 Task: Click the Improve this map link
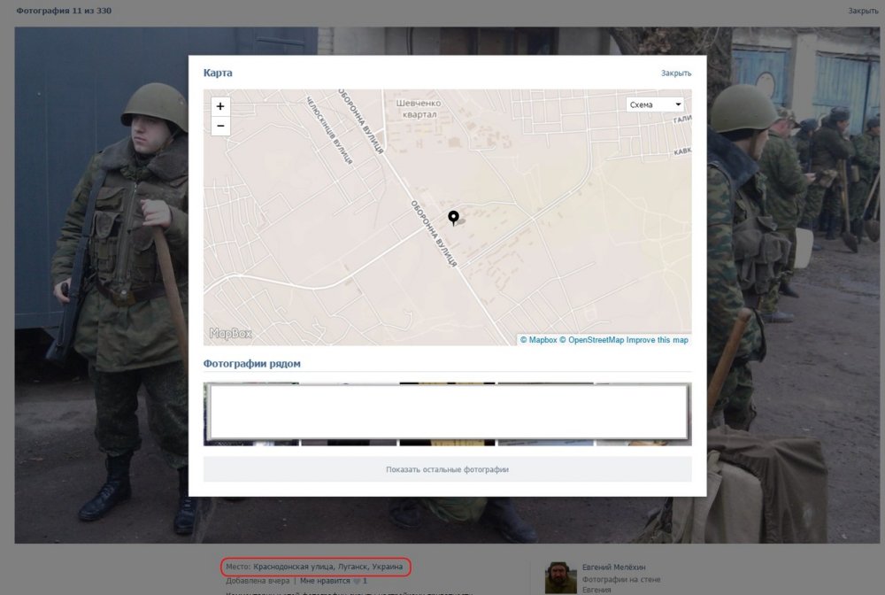click(x=657, y=340)
